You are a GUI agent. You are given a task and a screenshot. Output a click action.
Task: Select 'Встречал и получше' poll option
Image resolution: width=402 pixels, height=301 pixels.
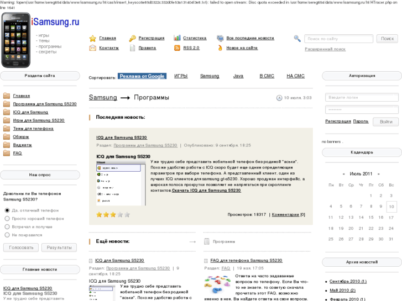[7, 226]
